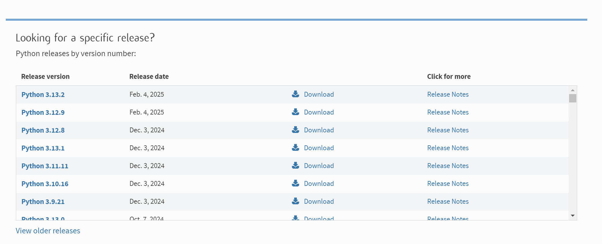Click download icon for Python 3.12.8
The height and width of the screenshot is (244, 602).
(x=295, y=130)
